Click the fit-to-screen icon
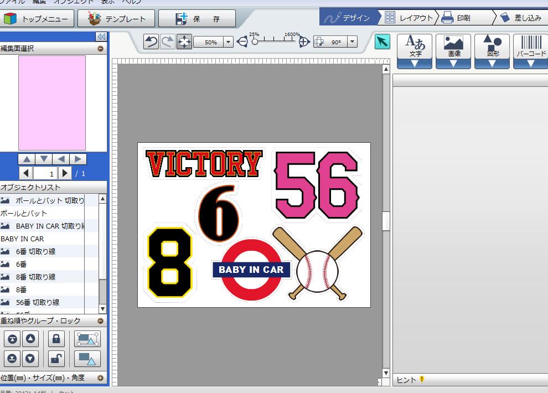This screenshot has height=393, width=548. 184,42
